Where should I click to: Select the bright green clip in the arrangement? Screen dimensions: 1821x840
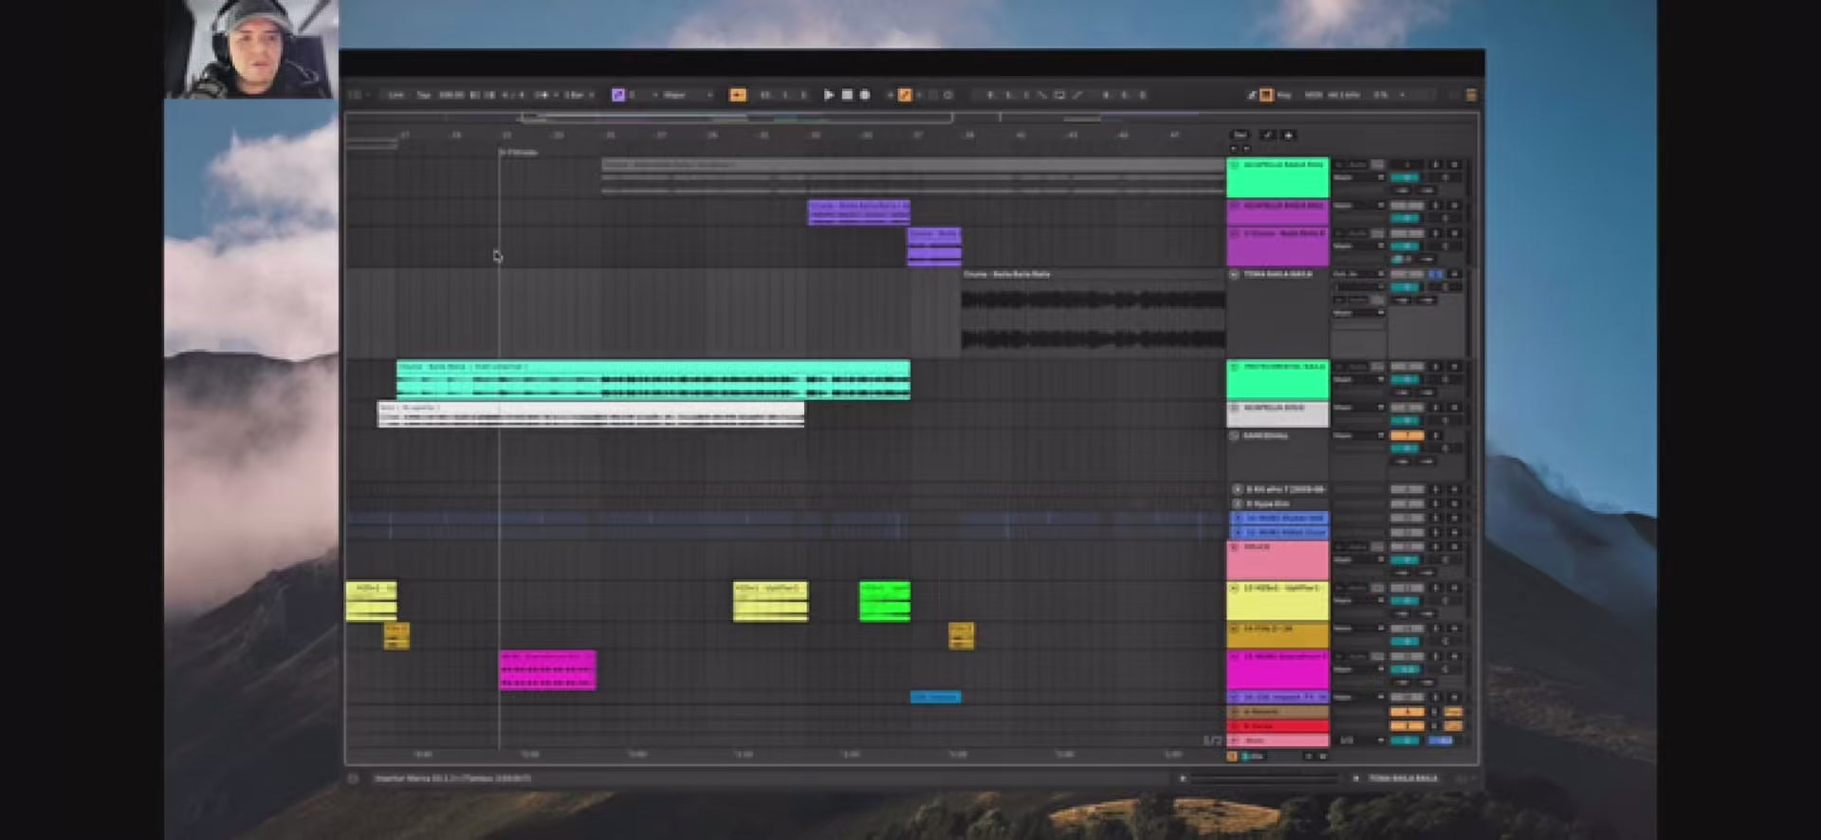click(884, 601)
